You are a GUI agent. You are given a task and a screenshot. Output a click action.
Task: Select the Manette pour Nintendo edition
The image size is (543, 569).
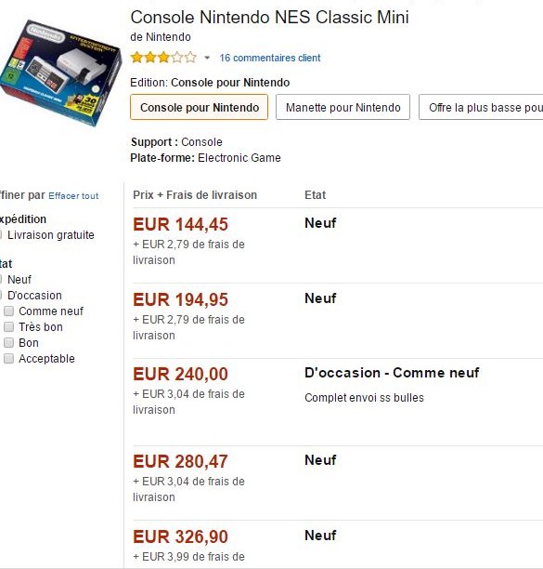click(x=343, y=107)
